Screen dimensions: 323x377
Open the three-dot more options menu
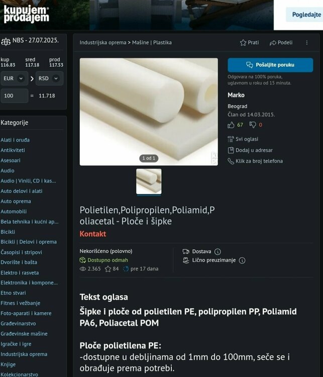pyautogui.click(x=307, y=43)
